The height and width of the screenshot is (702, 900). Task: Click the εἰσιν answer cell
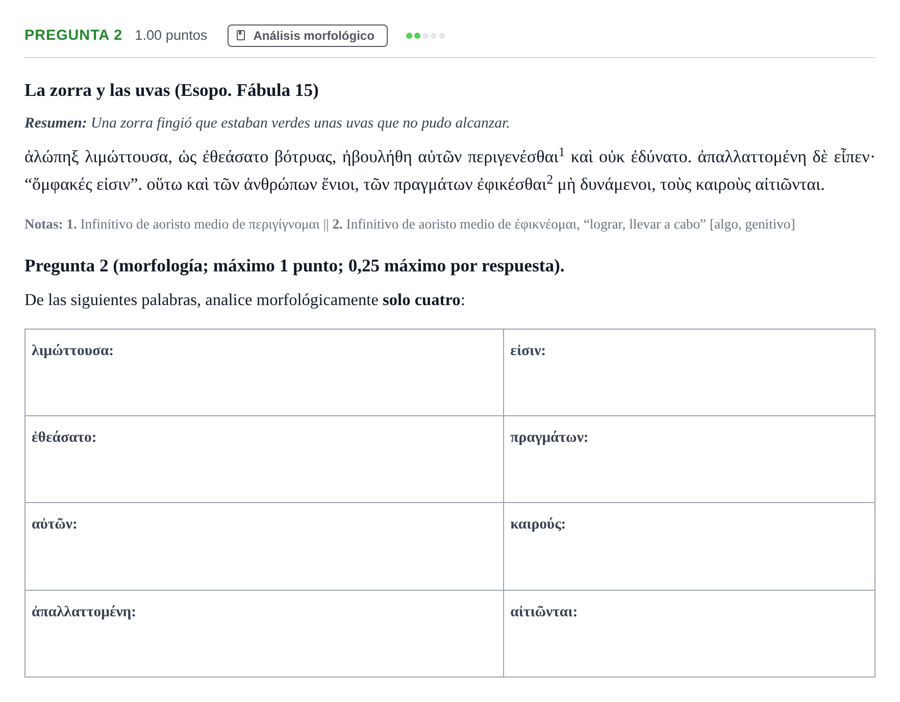point(689,372)
